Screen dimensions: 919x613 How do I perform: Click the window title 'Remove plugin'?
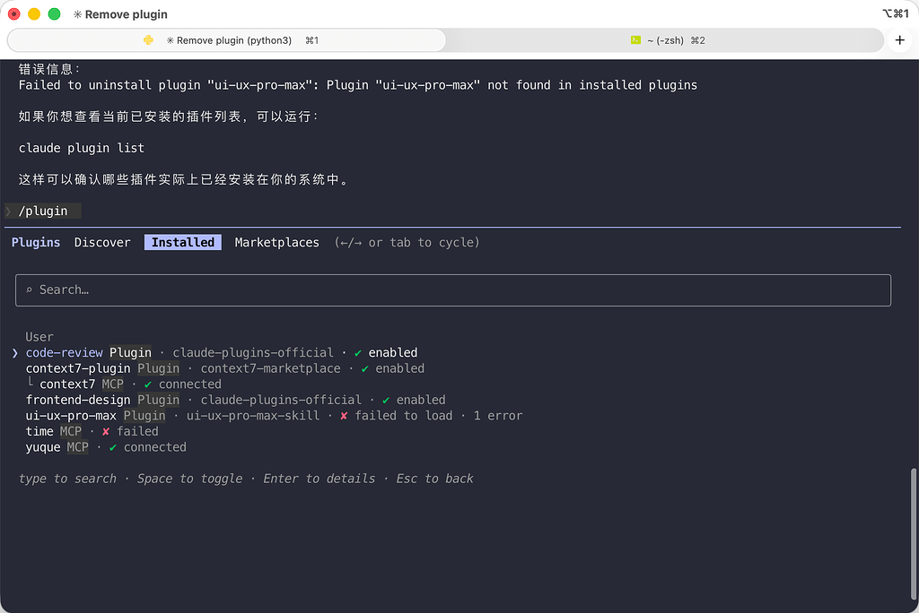(x=126, y=14)
